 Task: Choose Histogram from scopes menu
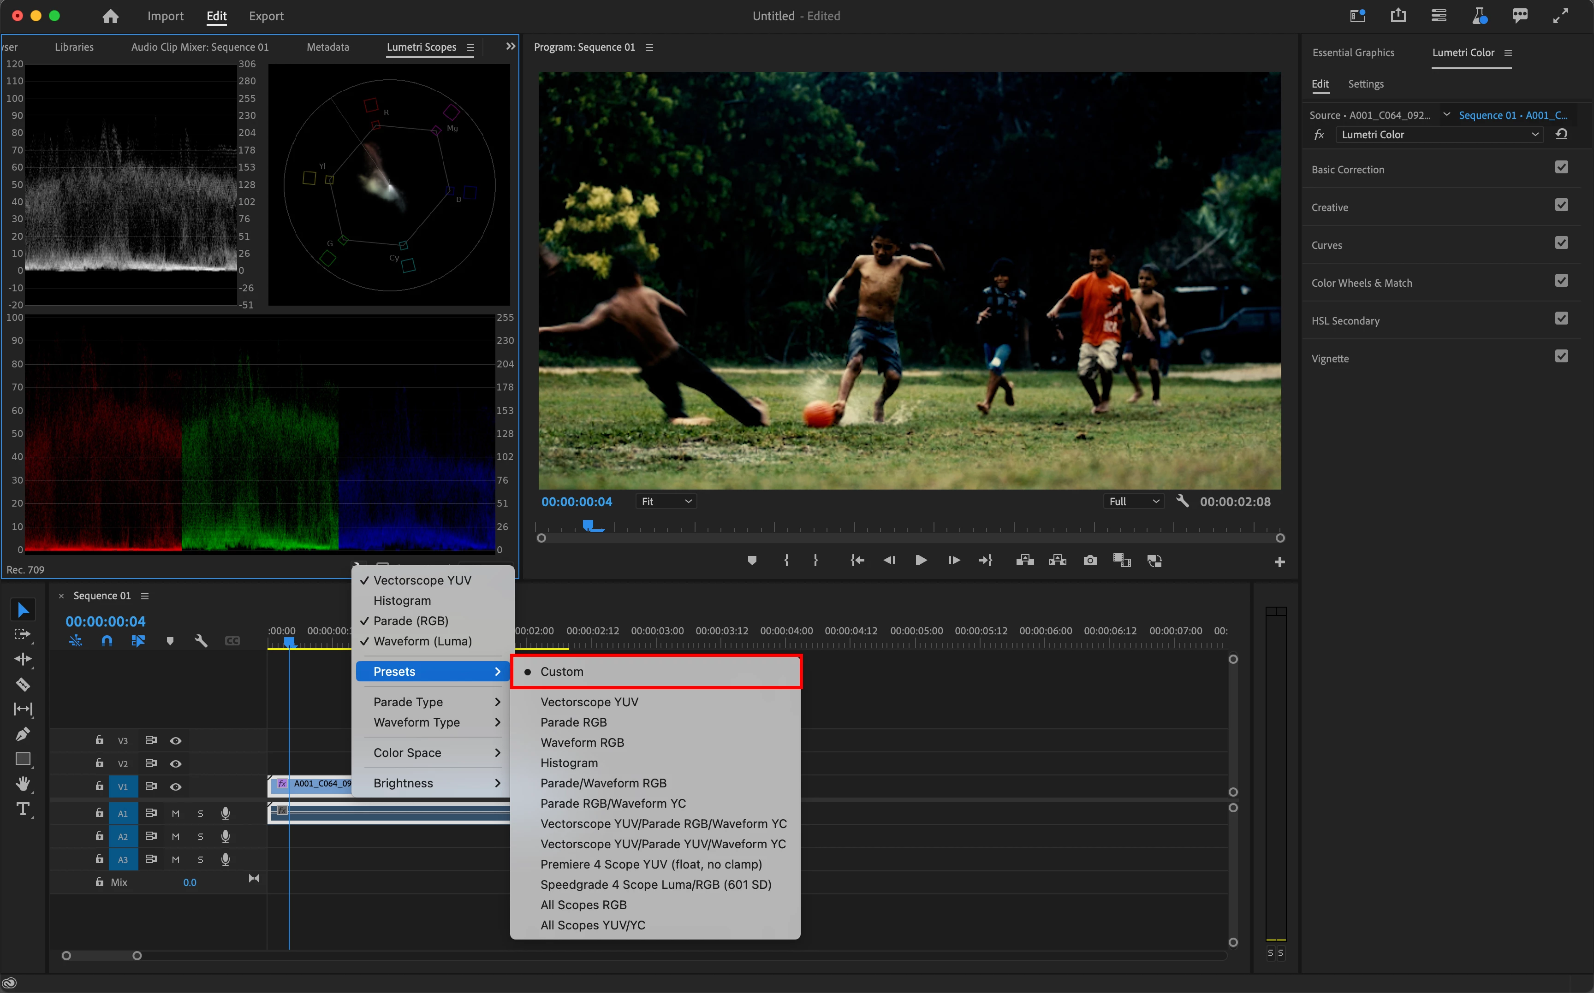tap(402, 600)
